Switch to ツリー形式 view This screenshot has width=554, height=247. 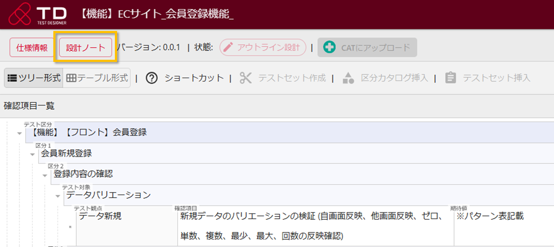tap(34, 78)
